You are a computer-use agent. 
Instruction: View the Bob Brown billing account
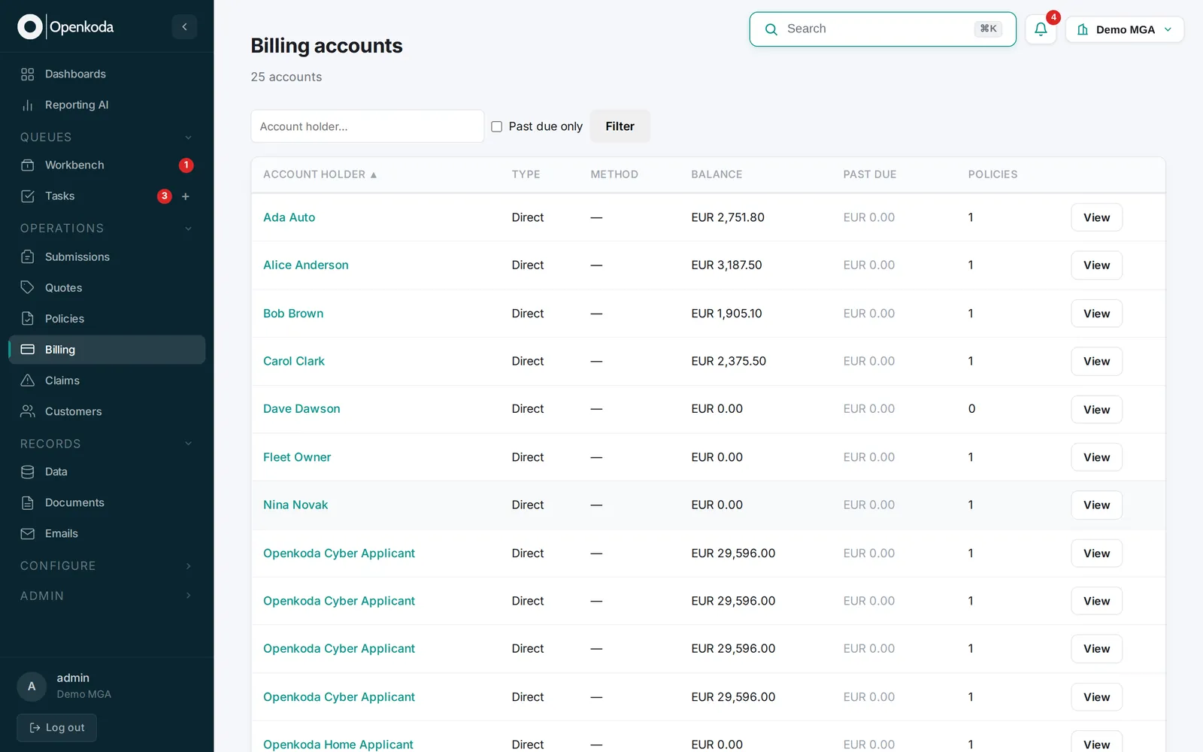tap(1096, 314)
